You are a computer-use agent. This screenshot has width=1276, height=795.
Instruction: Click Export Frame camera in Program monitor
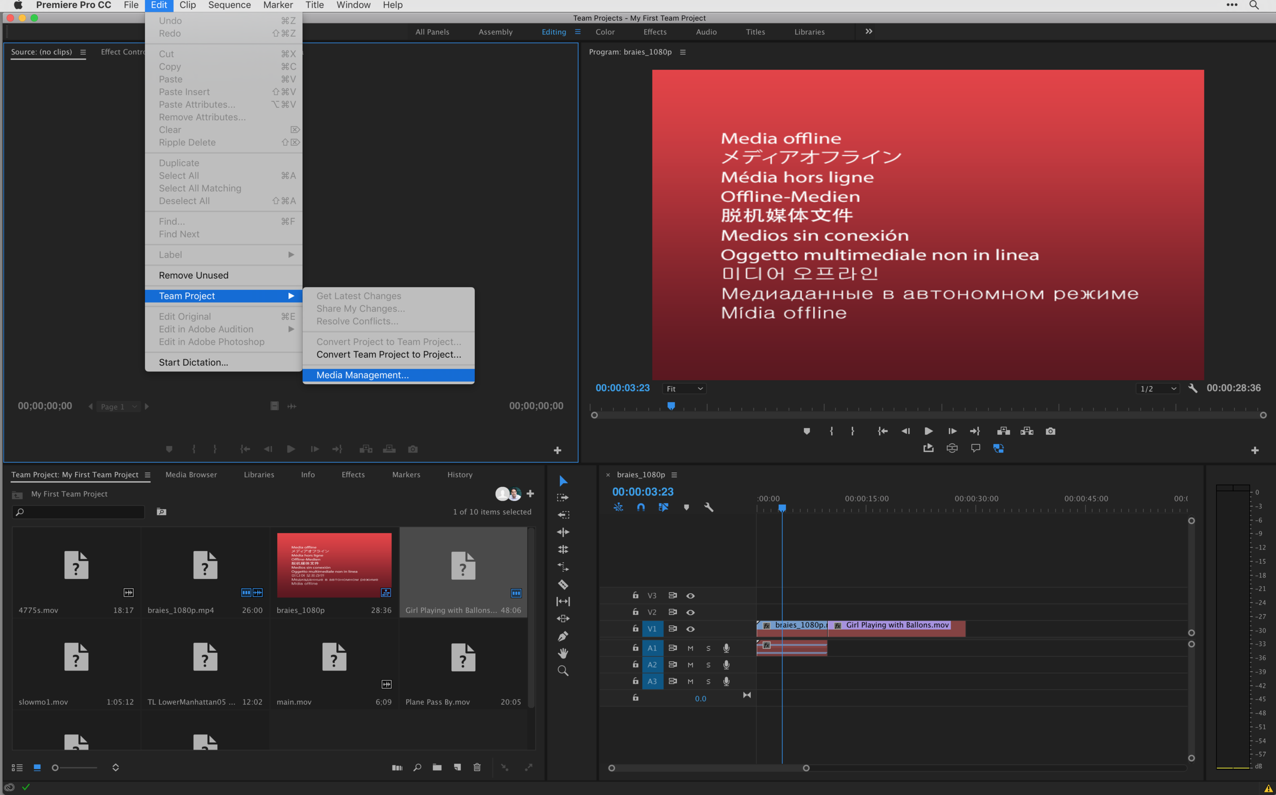tap(1050, 431)
